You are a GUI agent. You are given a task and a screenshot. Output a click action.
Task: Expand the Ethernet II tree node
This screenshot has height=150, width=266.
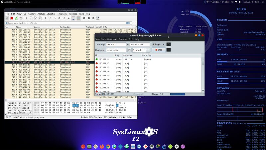(6, 105)
